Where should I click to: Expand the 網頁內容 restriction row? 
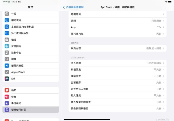(117, 48)
